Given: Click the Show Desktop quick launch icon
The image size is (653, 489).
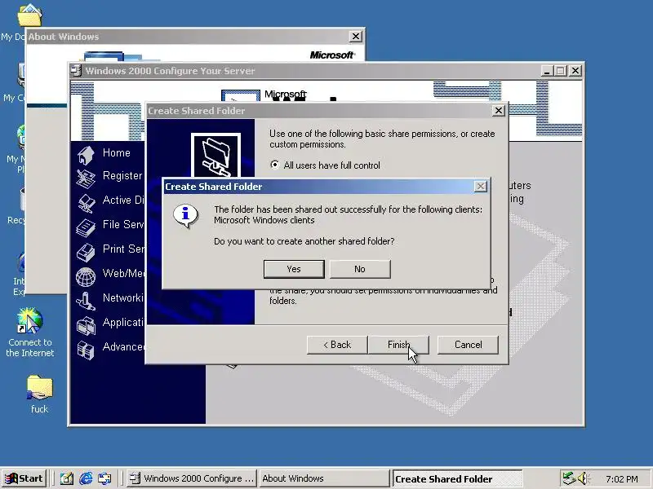Looking at the screenshot, I should click(x=66, y=478).
